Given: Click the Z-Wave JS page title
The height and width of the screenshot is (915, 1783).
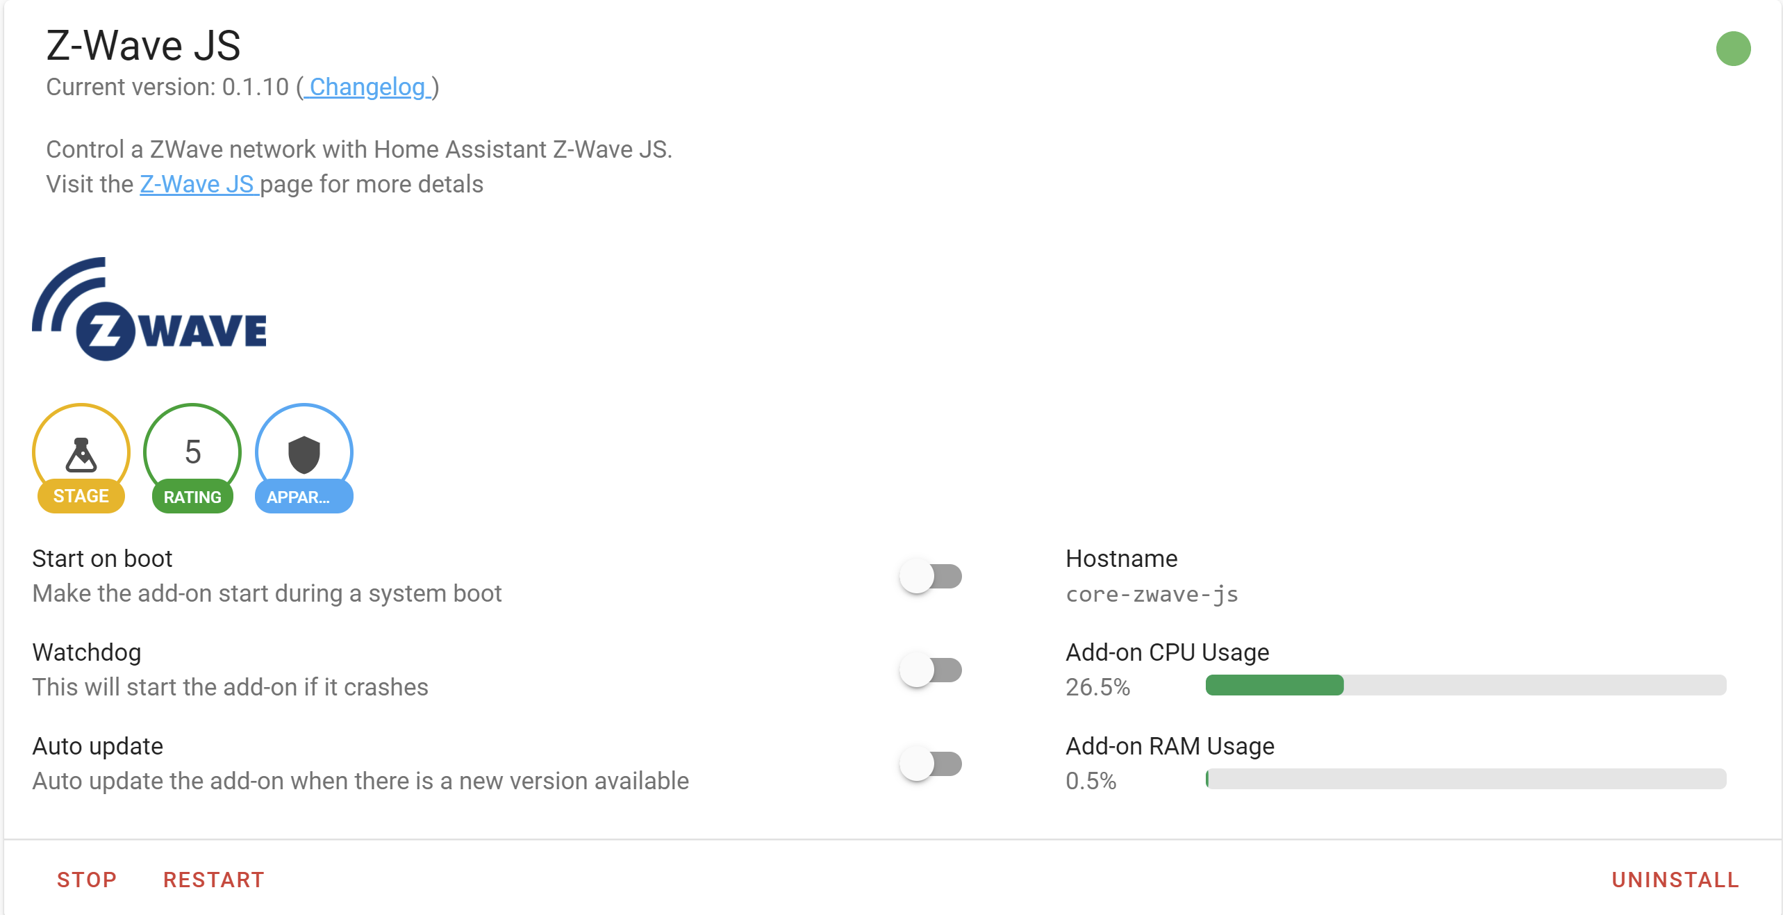Looking at the screenshot, I should click(143, 45).
